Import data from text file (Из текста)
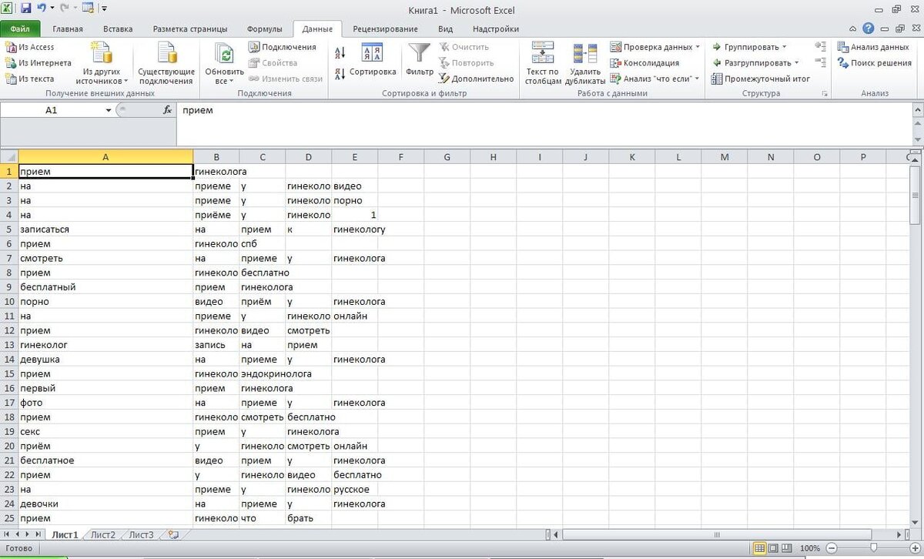The image size is (924, 559). 30,79
